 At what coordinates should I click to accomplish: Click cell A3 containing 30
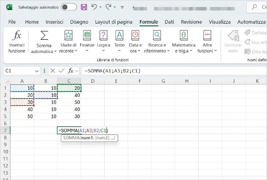(22, 102)
